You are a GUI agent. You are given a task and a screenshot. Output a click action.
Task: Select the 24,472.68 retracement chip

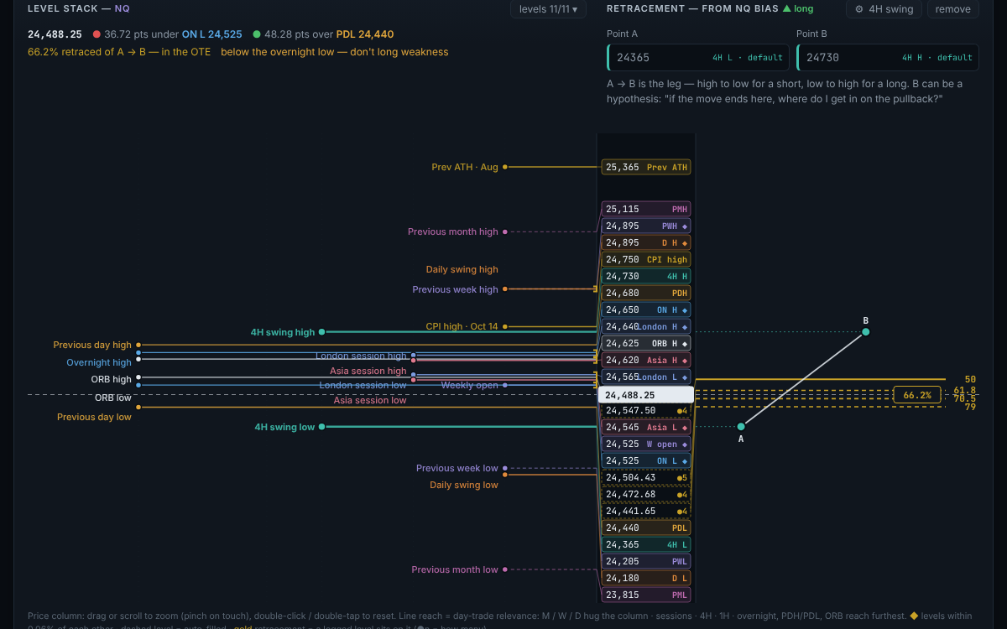(646, 494)
